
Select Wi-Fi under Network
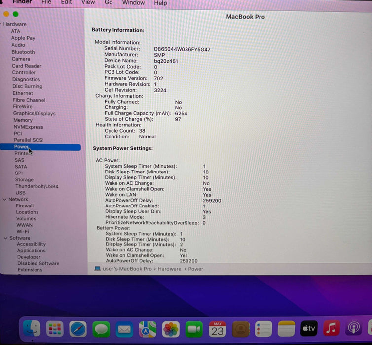point(23,231)
